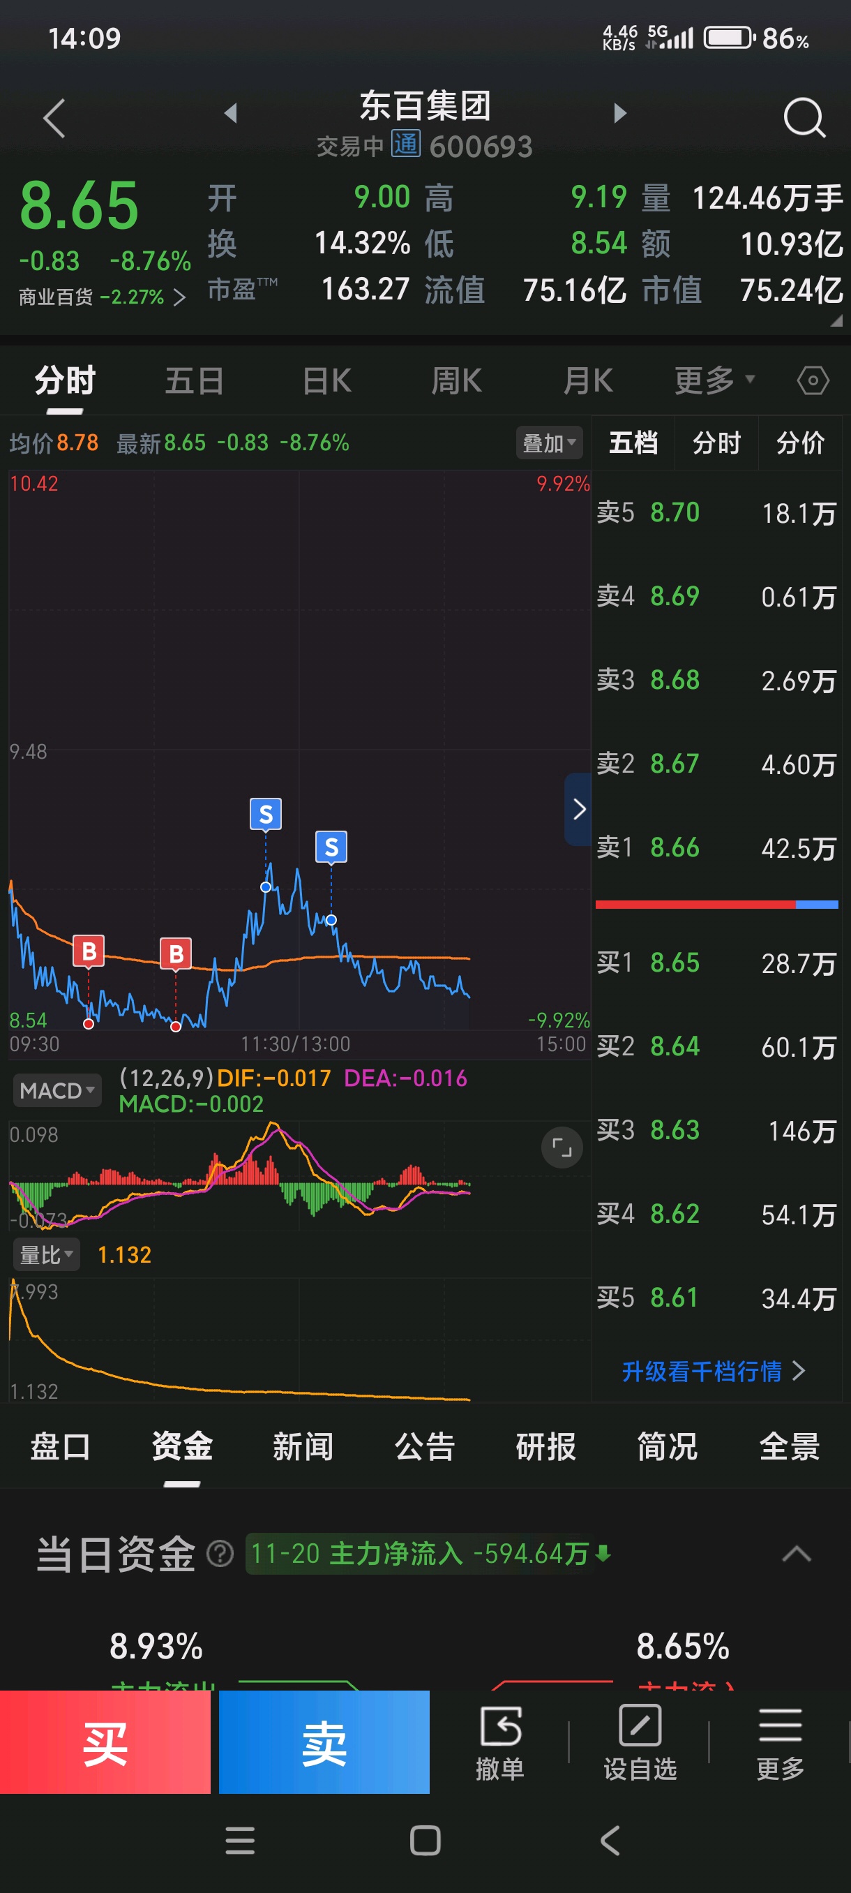Collapse the order book side panel arrow
Screen dimensions: 851x1893
tap(578, 809)
